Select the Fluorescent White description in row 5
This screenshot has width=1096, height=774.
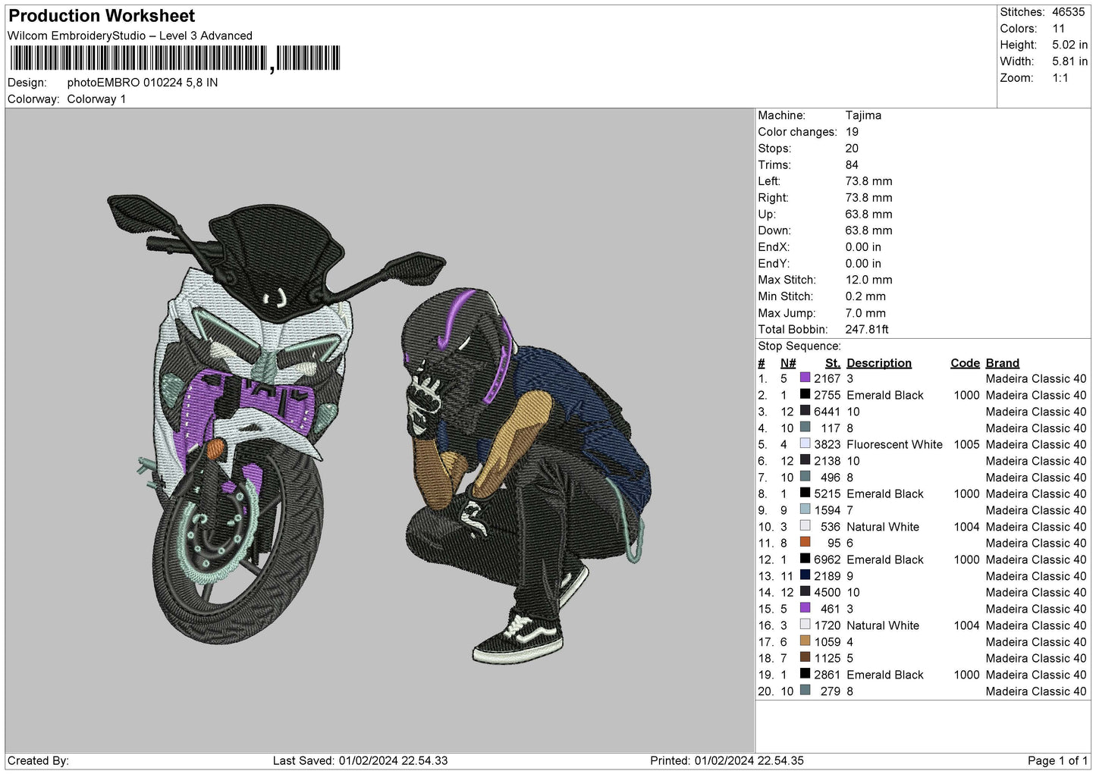[894, 444]
